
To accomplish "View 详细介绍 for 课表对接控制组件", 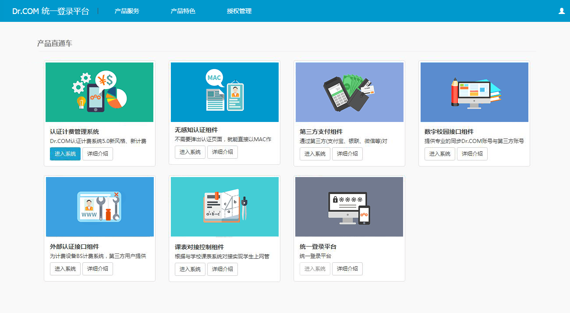I will pos(223,269).
